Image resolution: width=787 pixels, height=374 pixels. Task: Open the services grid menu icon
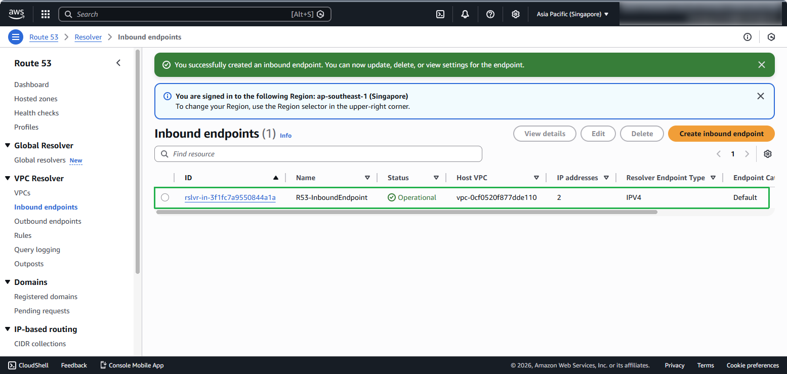click(46, 14)
